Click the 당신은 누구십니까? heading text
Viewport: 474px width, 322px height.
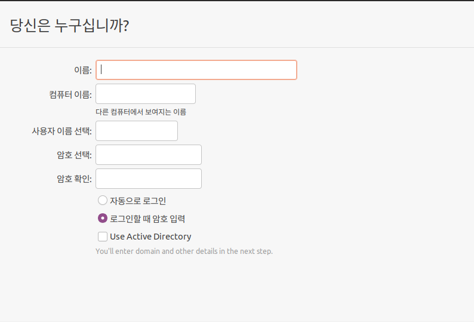click(x=69, y=26)
